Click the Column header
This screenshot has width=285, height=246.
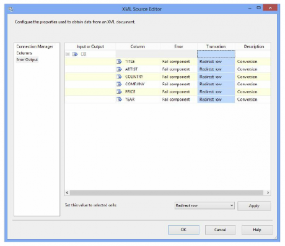tap(138, 46)
